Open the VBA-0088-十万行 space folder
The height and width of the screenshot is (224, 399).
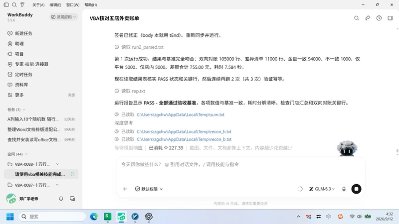coord(32,164)
